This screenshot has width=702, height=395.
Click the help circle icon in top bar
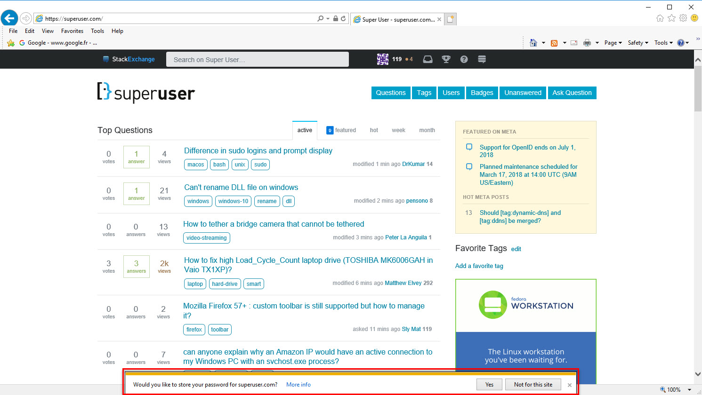pos(464,59)
